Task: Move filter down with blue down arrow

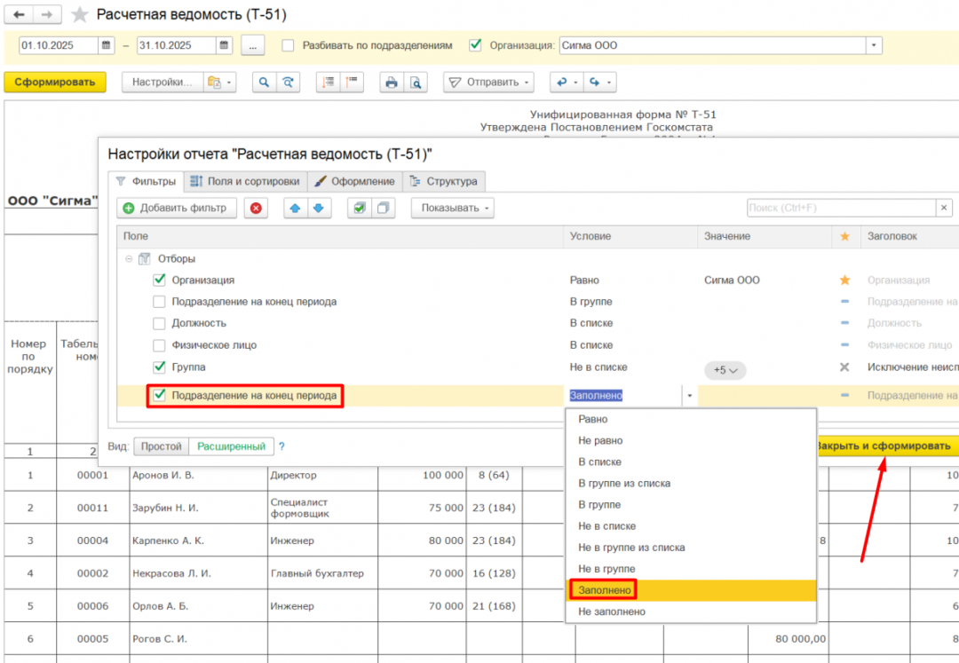Action: click(x=318, y=209)
